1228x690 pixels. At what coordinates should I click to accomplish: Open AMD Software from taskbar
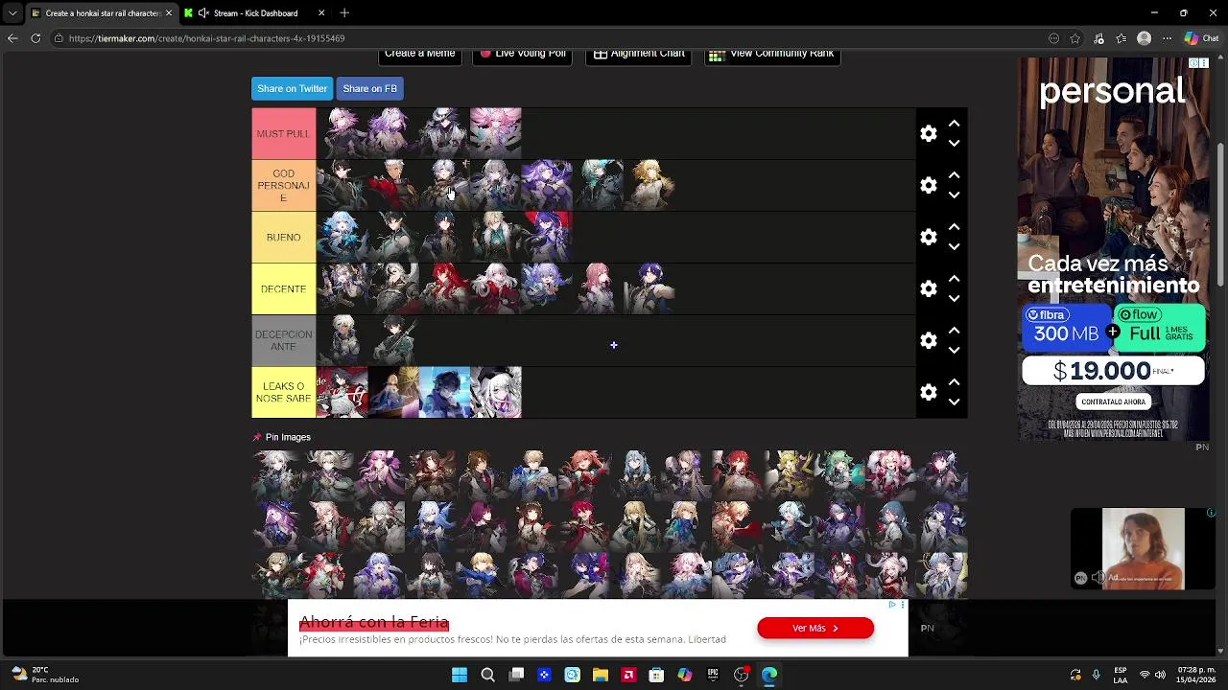(628, 675)
